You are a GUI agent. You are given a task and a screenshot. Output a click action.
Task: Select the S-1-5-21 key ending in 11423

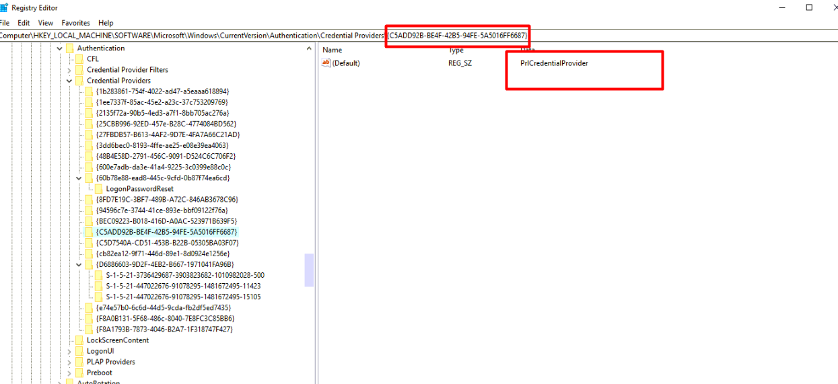183,286
